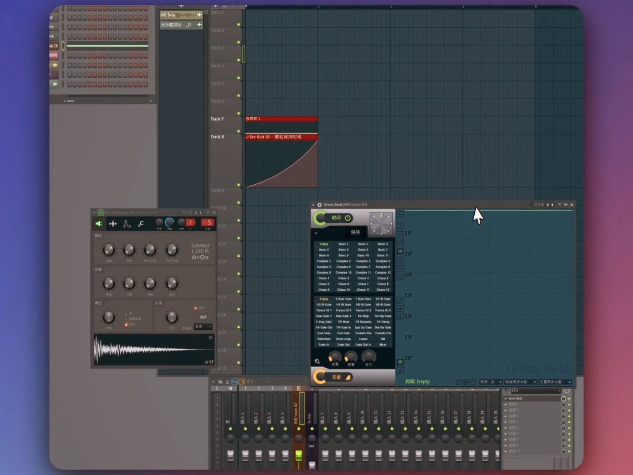The height and width of the screenshot is (475, 633).
Task: Click the pencil icon in Gross Beat bottom bar
Action: click(x=458, y=382)
